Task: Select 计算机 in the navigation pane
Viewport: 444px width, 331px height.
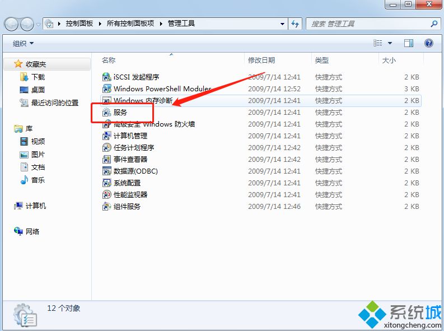Action: click(30, 206)
